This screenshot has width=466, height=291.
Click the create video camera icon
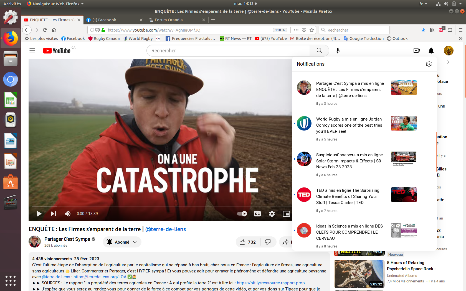click(416, 51)
